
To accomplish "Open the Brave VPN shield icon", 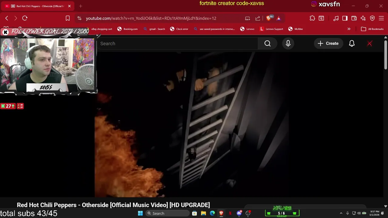I will point(372,18).
